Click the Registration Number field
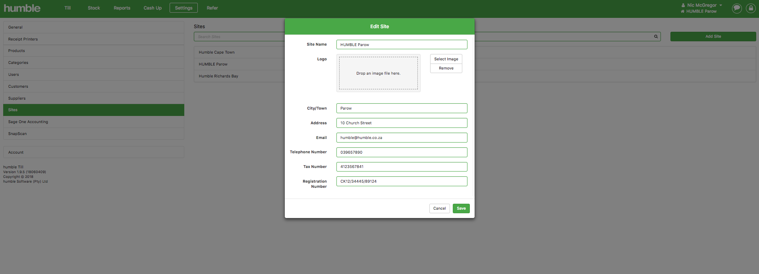The width and height of the screenshot is (759, 274). point(402,181)
